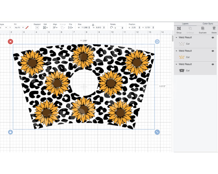
Task: Open the Align options
Action: tap(55, 28)
